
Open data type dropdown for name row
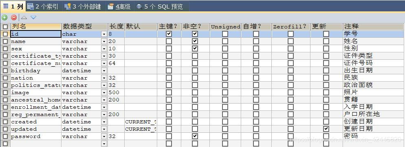(x=104, y=41)
